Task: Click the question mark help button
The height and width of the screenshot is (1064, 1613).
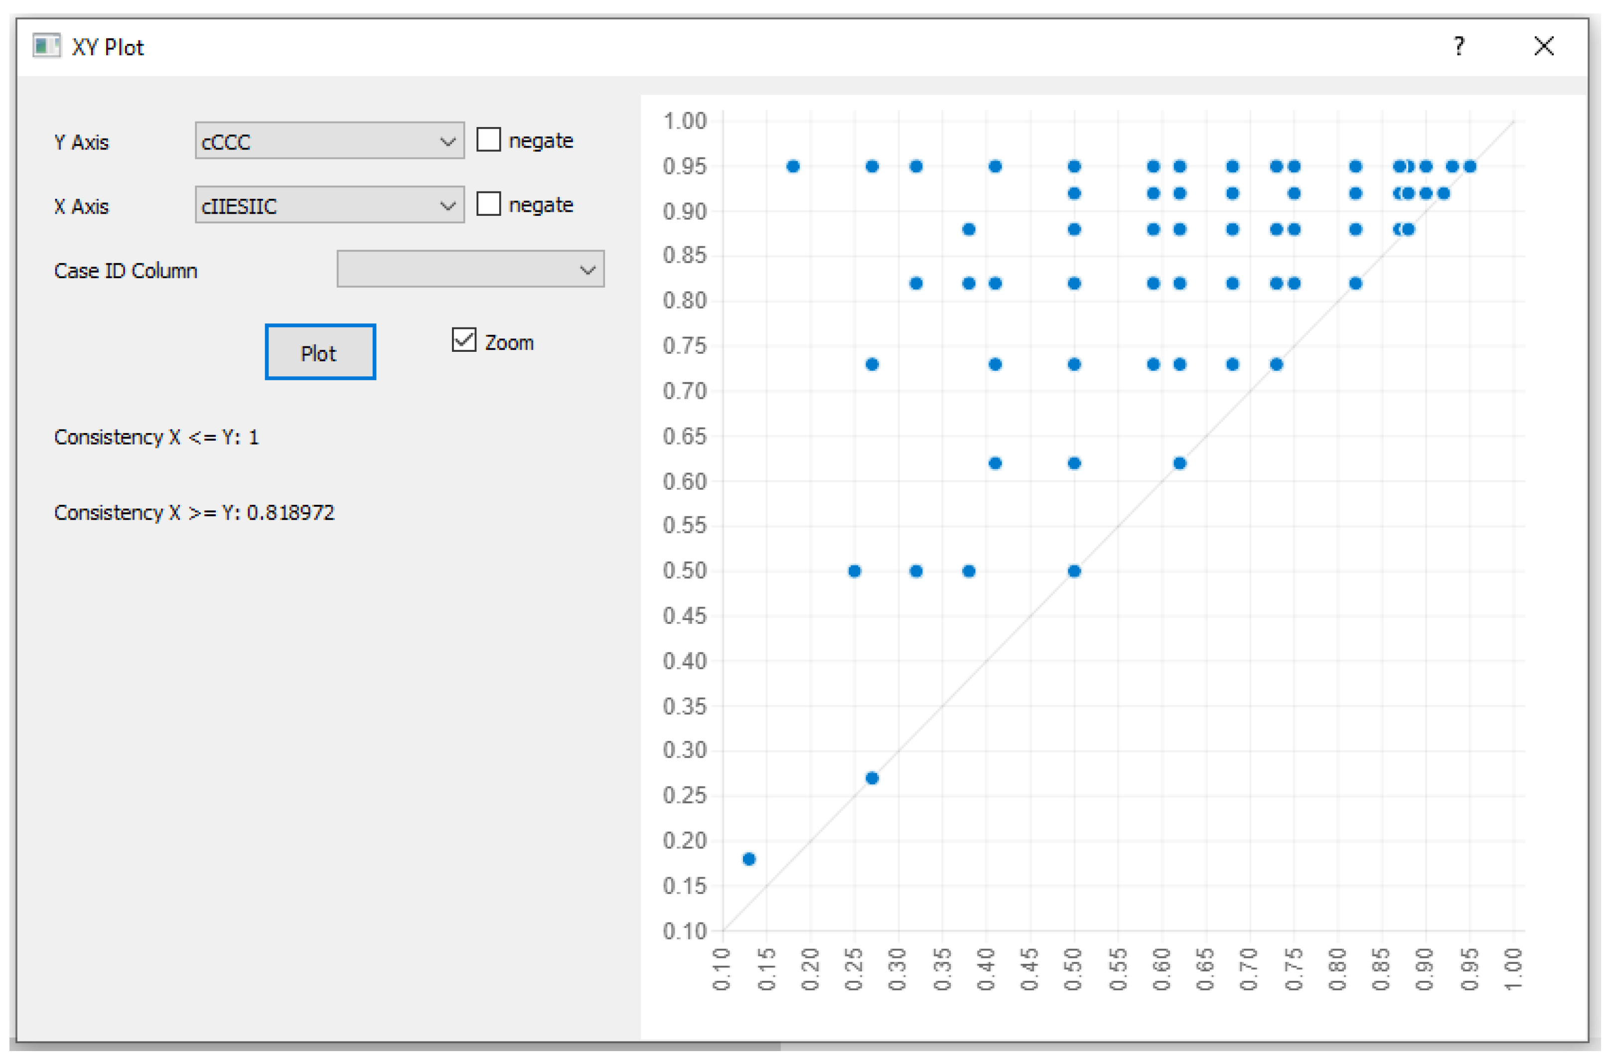Action: click(1459, 46)
